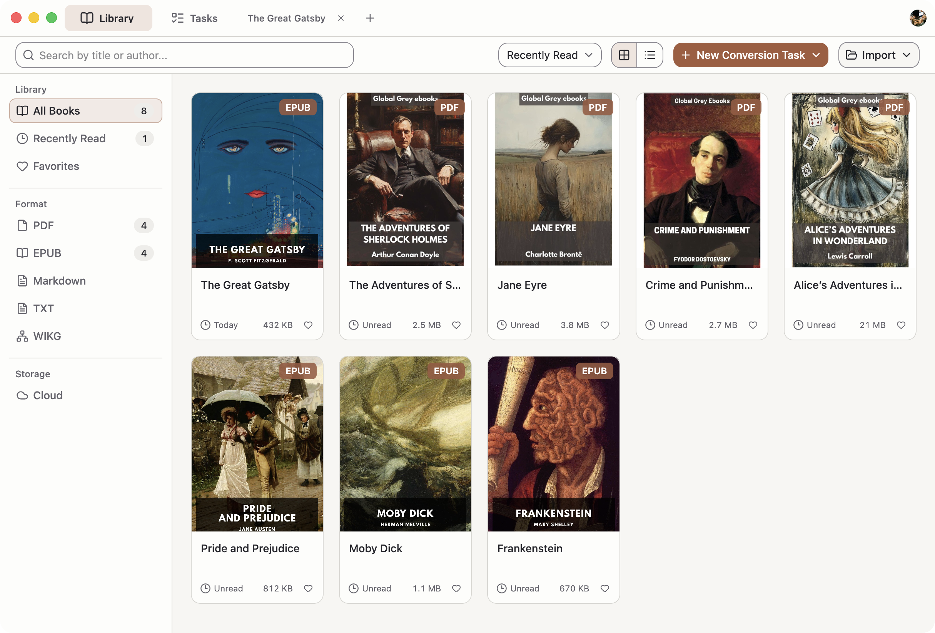Favorite The Great Gatsby with heart icon

point(308,325)
